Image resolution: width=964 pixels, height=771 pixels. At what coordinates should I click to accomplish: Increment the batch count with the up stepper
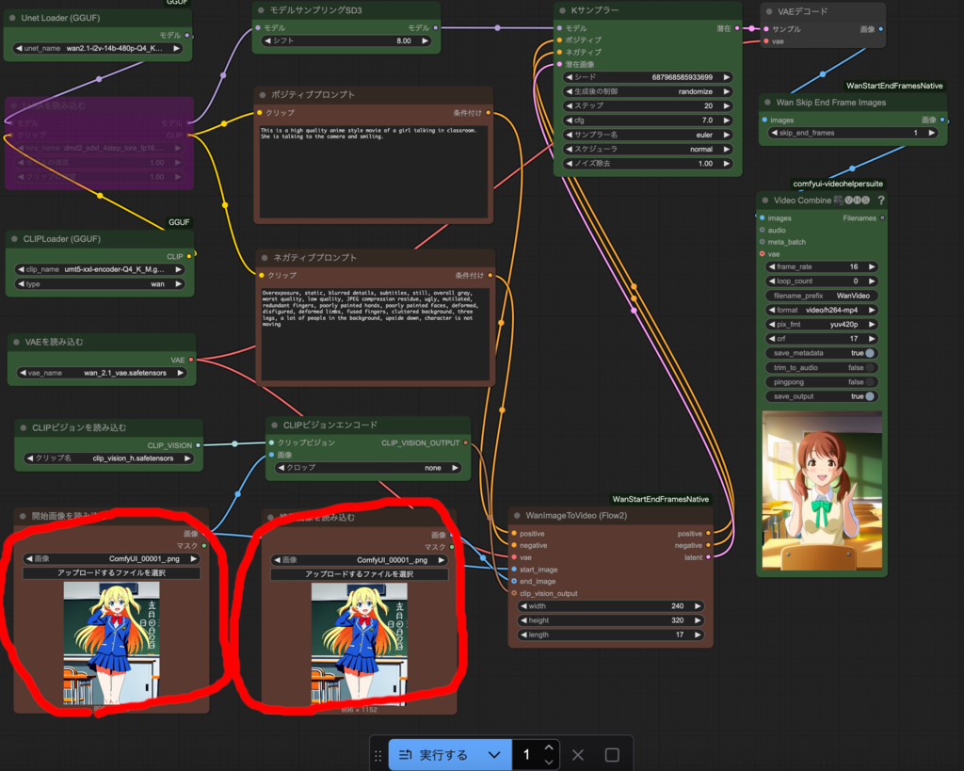[x=549, y=747]
